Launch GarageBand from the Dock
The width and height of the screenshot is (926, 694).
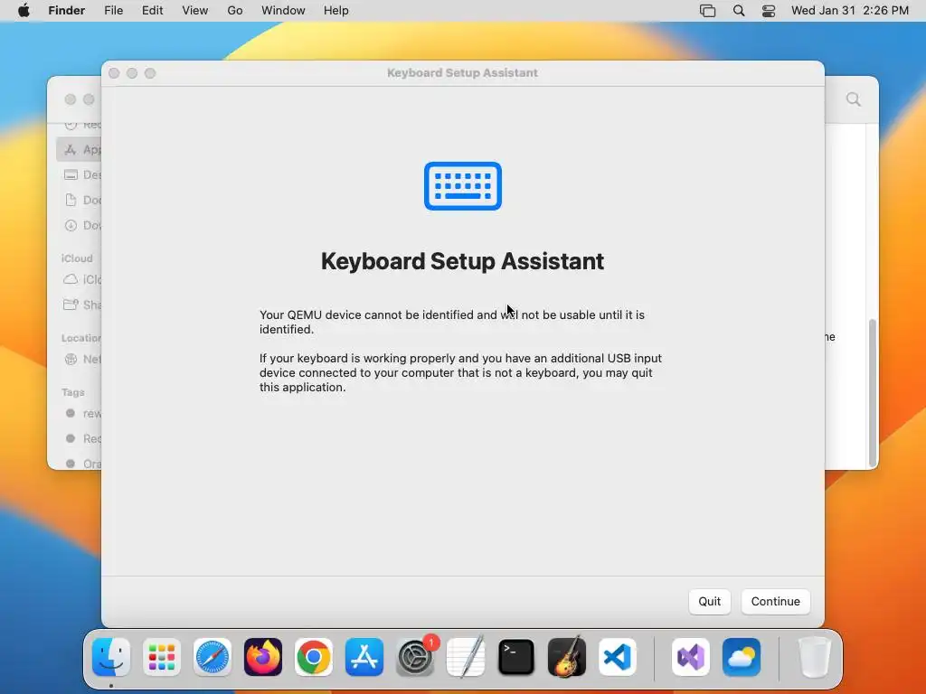(x=567, y=657)
